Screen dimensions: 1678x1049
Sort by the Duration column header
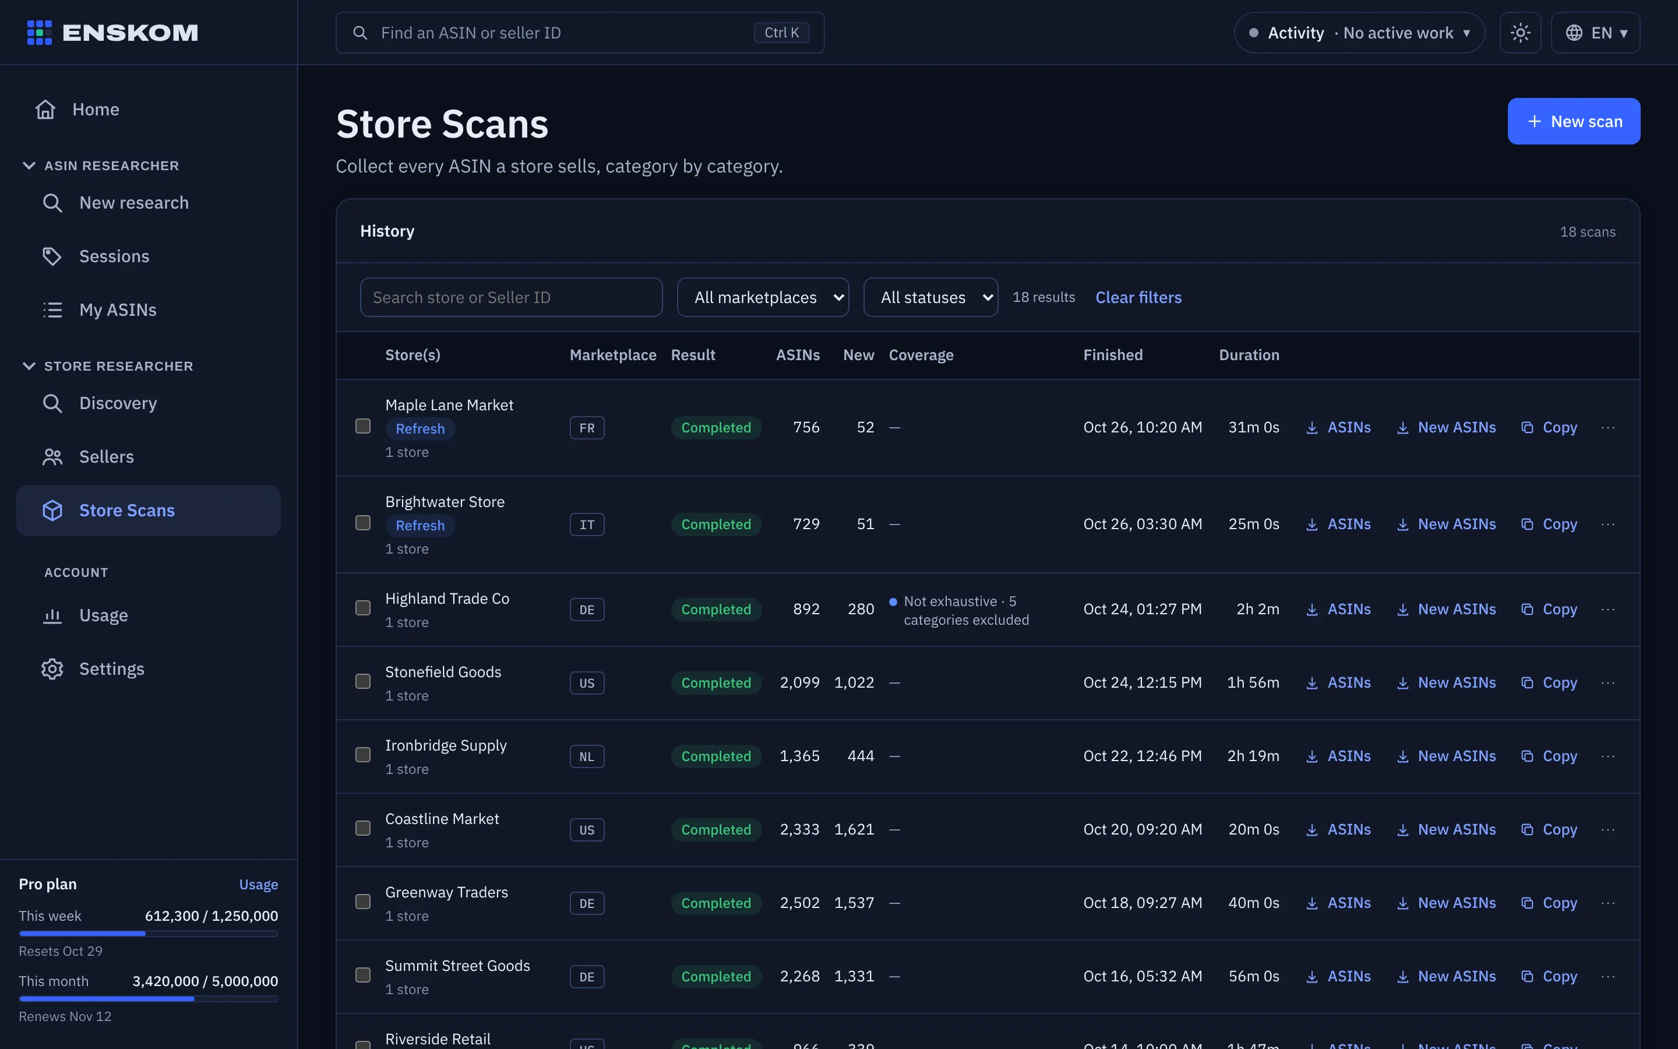coord(1249,355)
